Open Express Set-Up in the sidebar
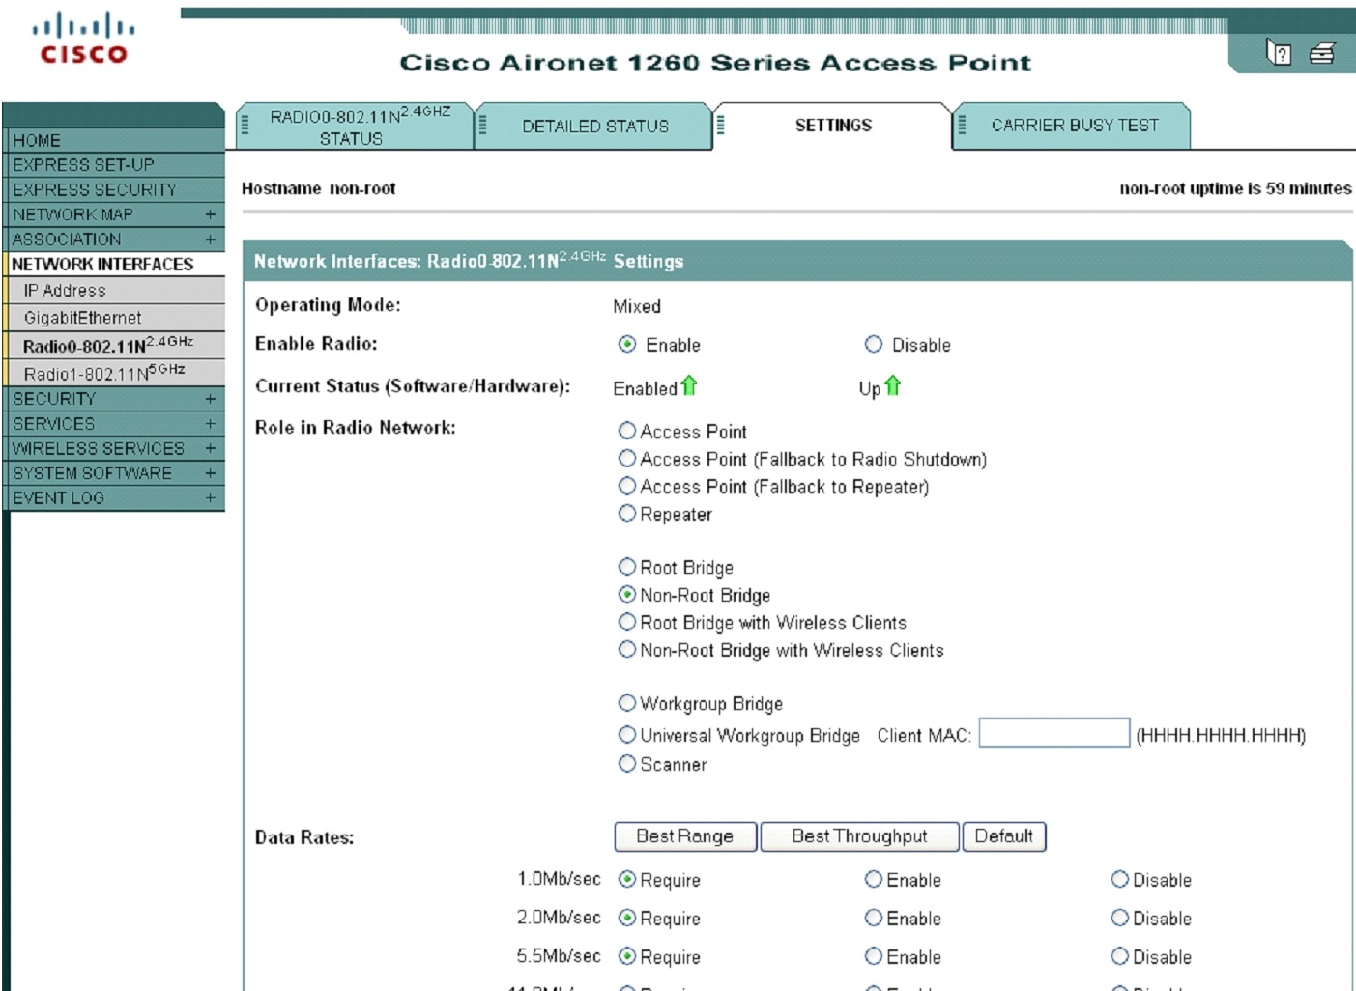This screenshot has width=1356, height=991. (114, 165)
